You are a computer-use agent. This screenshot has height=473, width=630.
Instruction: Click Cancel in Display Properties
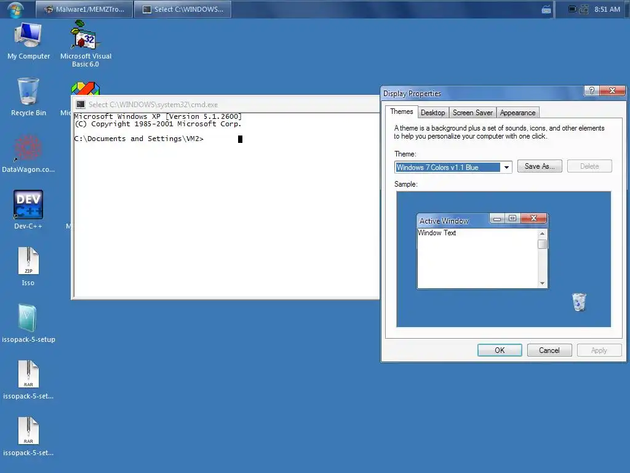(x=549, y=350)
